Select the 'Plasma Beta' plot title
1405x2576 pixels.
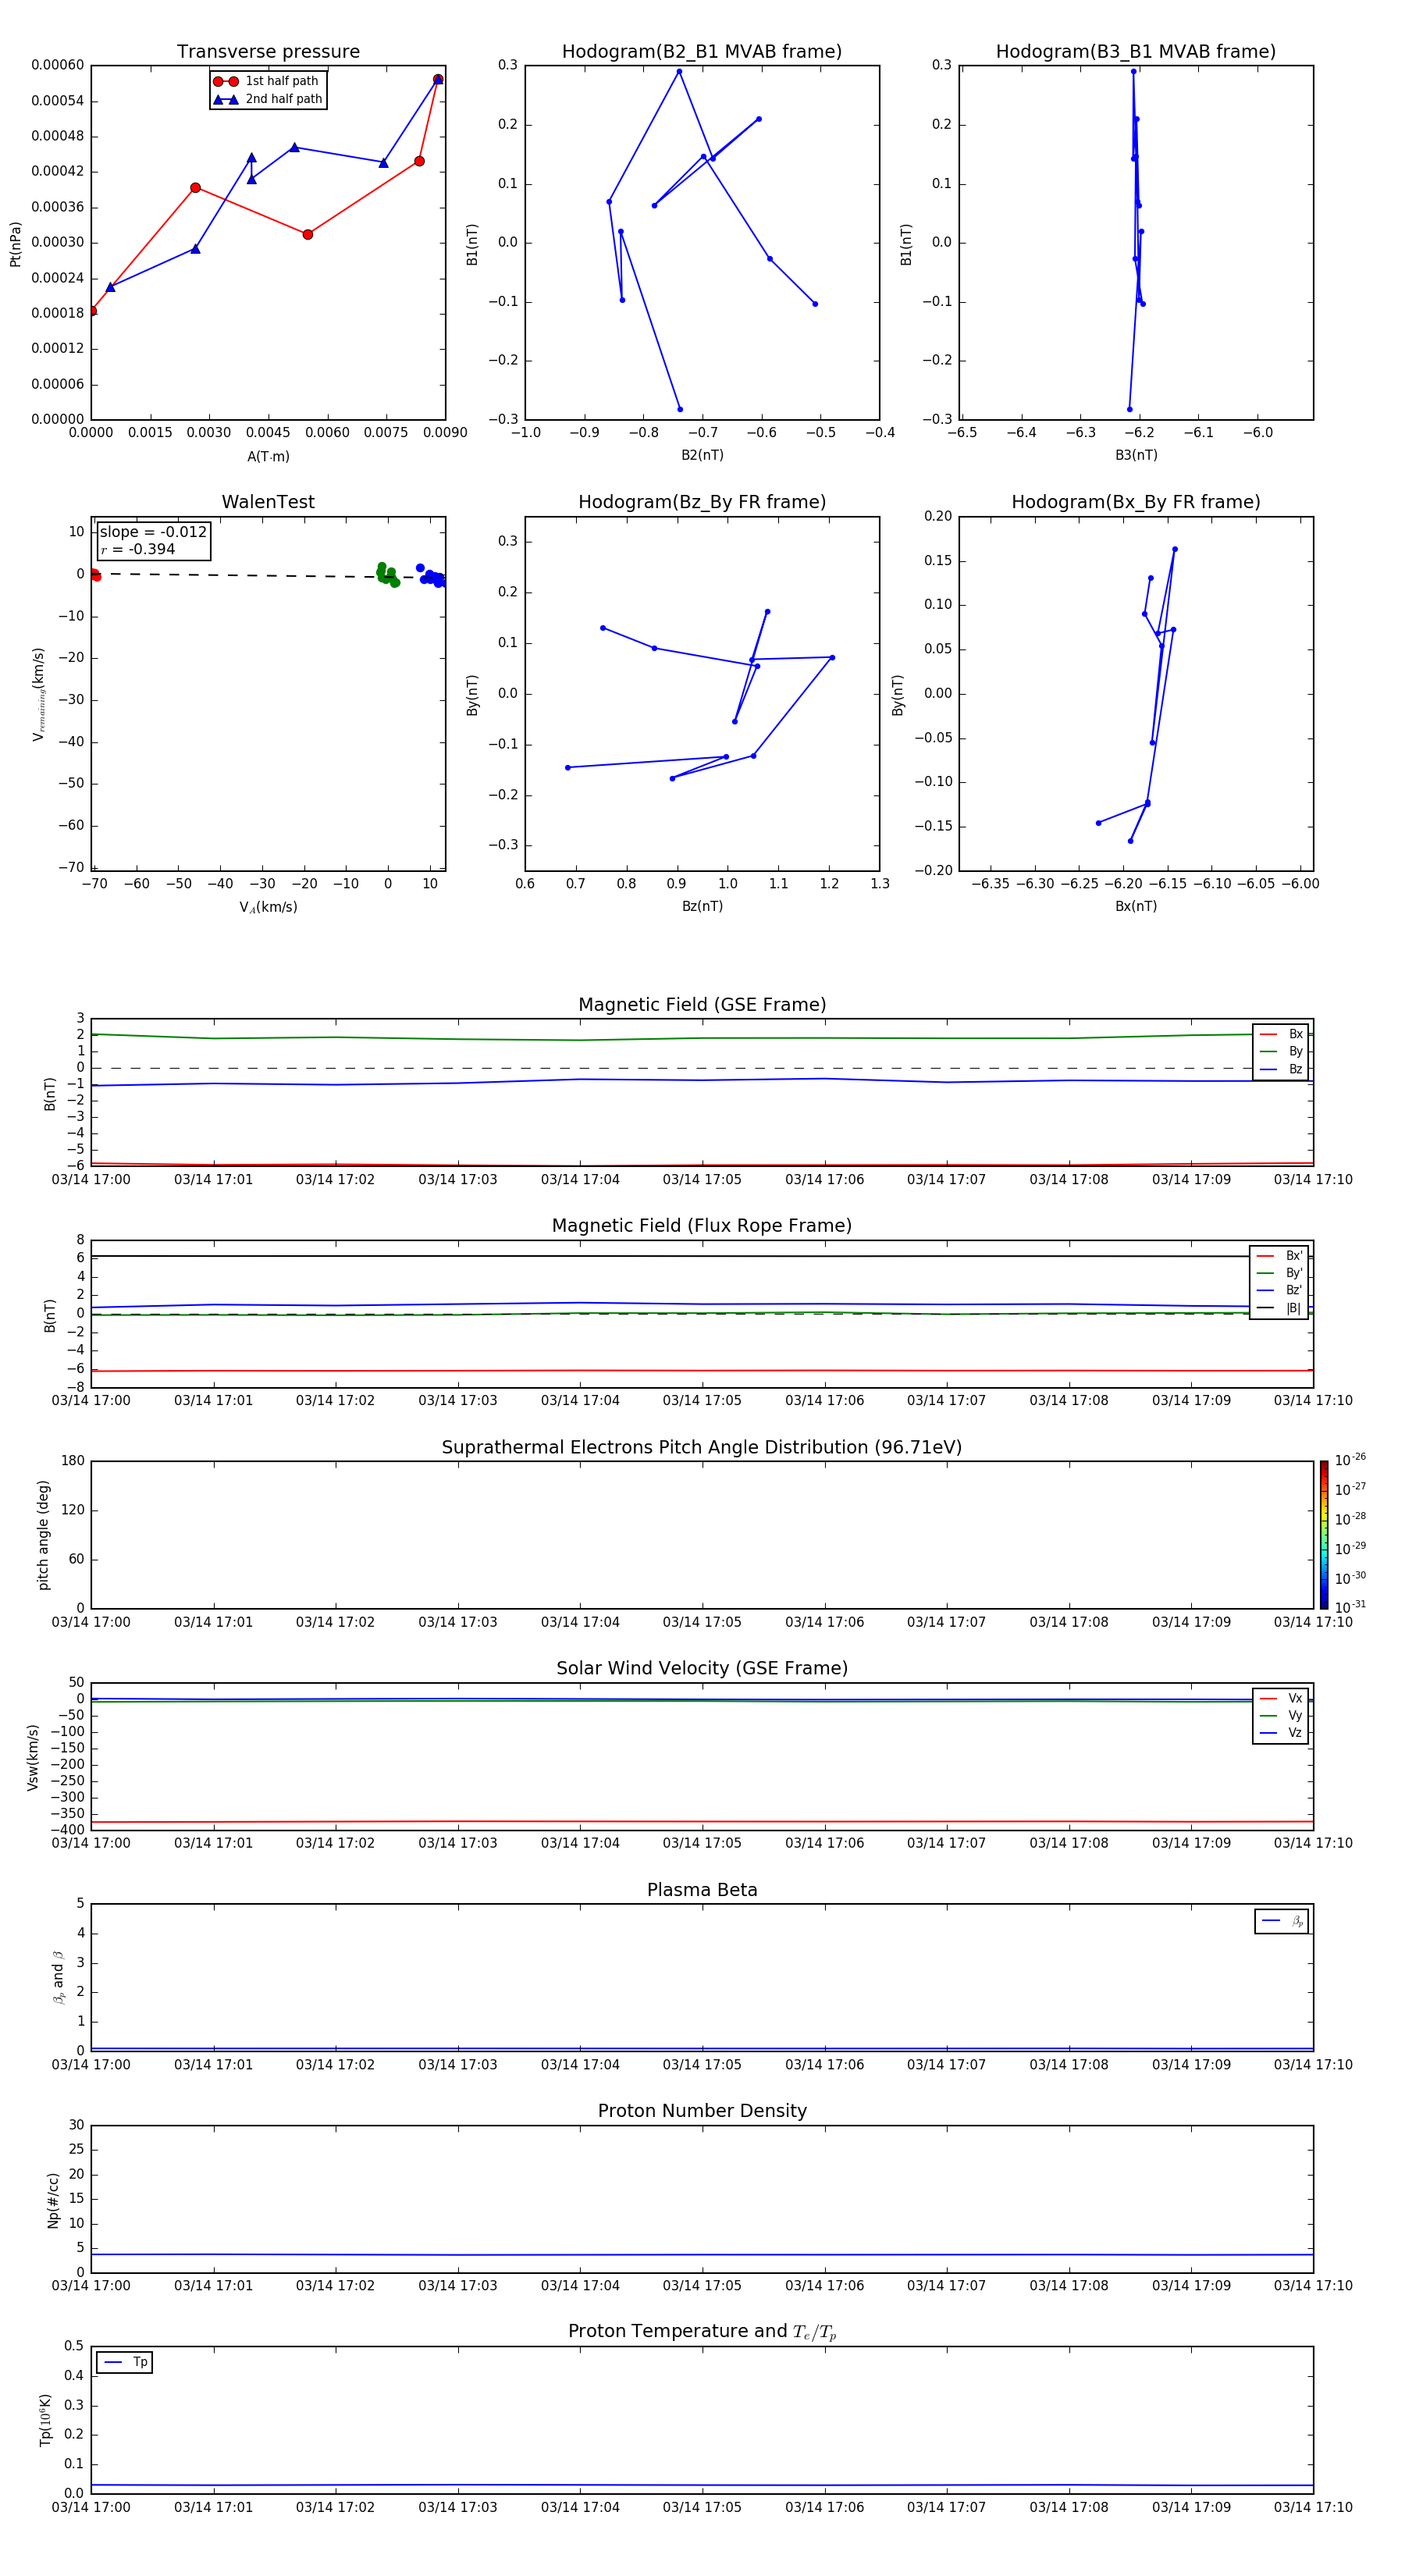pyautogui.click(x=702, y=1890)
